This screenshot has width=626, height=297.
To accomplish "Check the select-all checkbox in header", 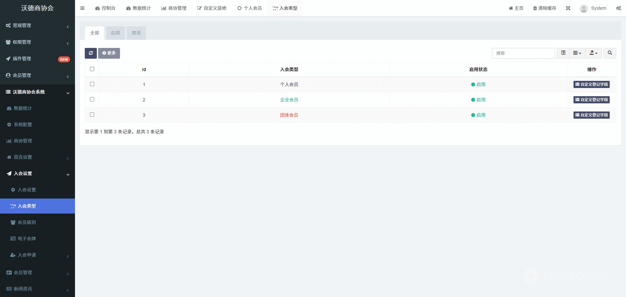I will 92,69.
